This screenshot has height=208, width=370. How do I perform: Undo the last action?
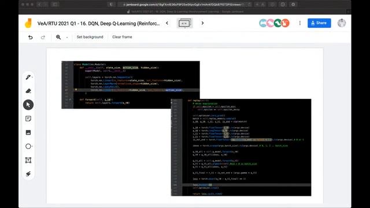pos(31,37)
